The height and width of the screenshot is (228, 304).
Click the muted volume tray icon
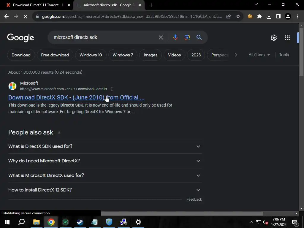pyautogui.click(x=265, y=222)
